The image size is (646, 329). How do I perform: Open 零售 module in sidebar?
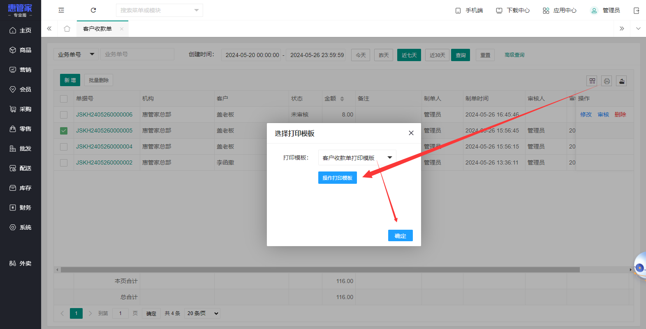click(21, 129)
